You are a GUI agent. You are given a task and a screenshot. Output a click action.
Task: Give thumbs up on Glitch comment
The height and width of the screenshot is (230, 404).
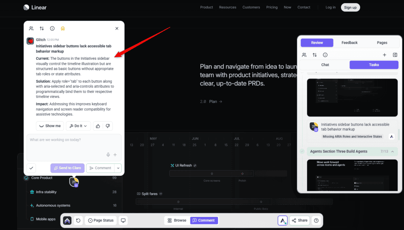(x=98, y=126)
